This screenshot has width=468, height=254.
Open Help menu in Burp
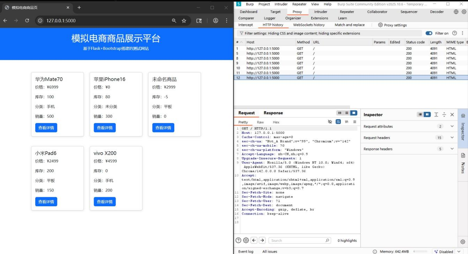(328, 4)
